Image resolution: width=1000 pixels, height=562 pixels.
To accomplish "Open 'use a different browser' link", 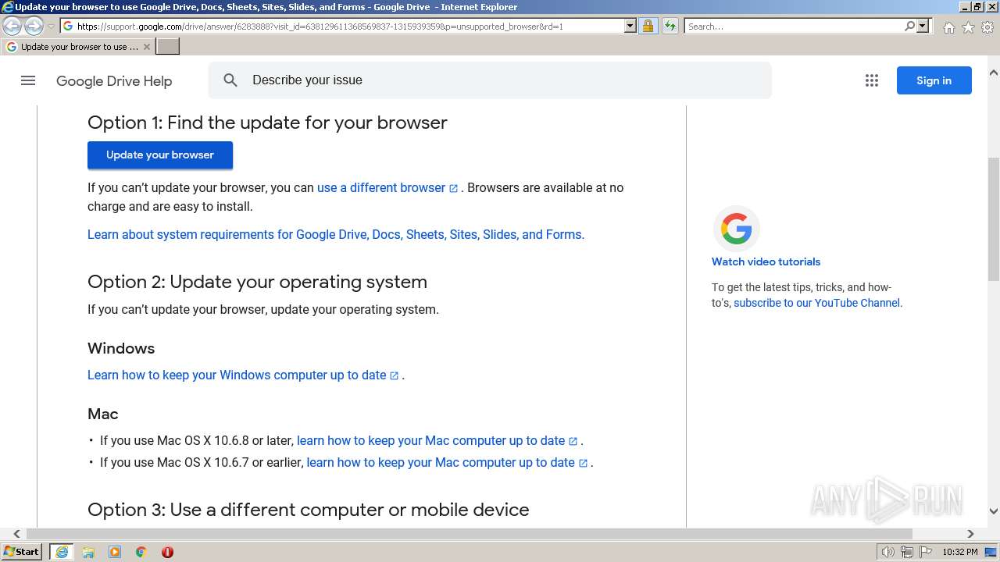I will pos(381,187).
